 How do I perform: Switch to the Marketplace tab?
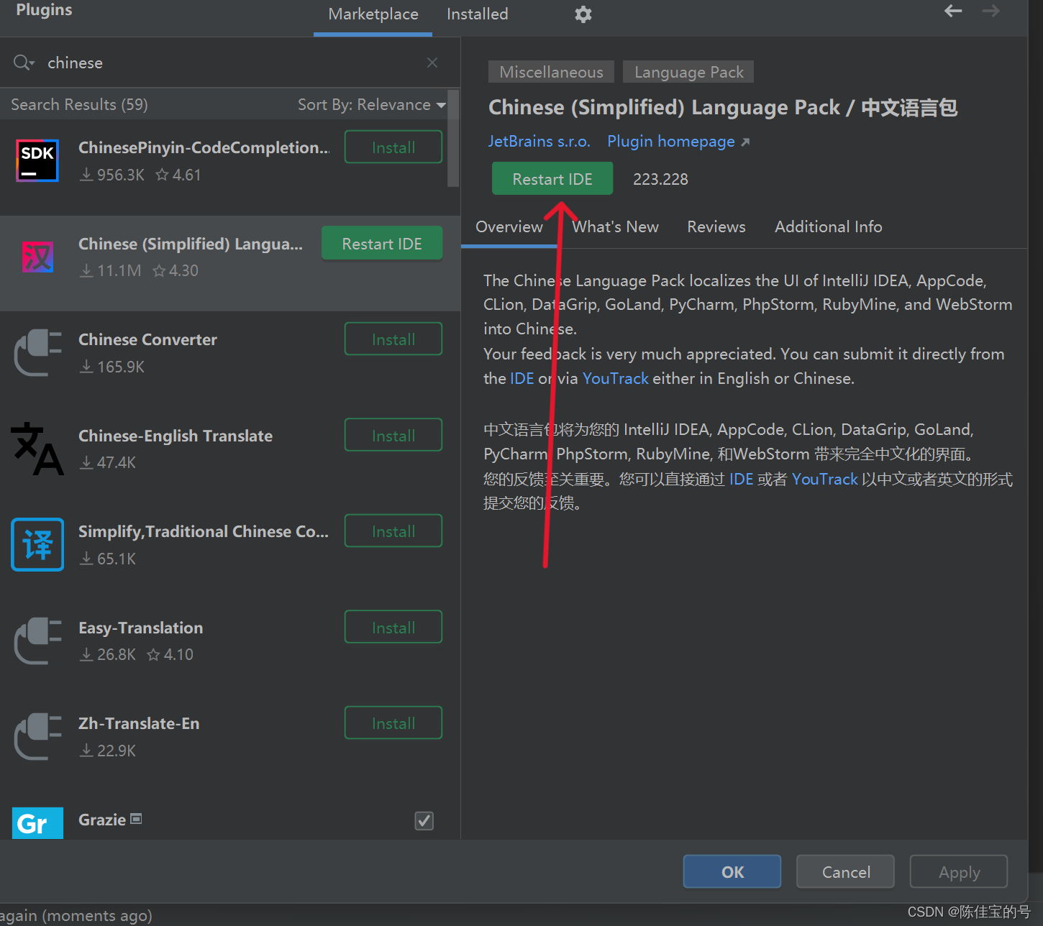tap(373, 14)
